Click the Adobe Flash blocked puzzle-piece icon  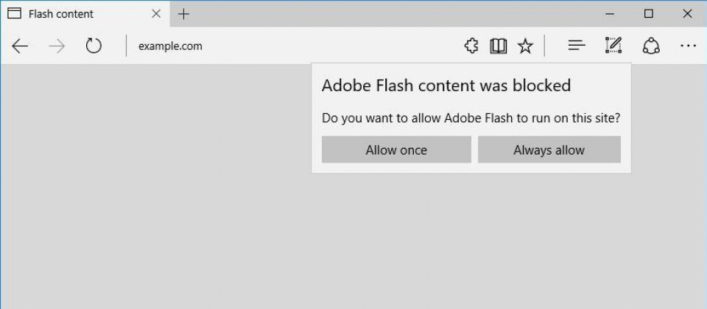tap(471, 46)
